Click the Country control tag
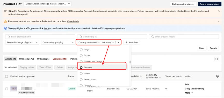The width and height of the screenshot is (224, 98). [26, 93]
